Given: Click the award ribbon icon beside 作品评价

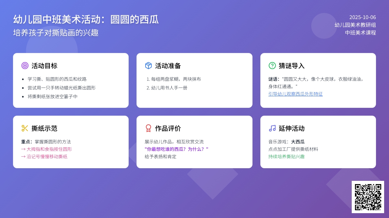Looking at the screenshot, I should tap(148, 128).
